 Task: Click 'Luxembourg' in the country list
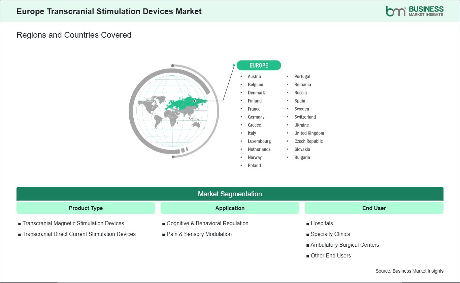click(x=259, y=141)
